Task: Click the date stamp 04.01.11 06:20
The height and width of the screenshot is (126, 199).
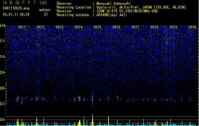Action: pyautogui.click(x=16, y=14)
